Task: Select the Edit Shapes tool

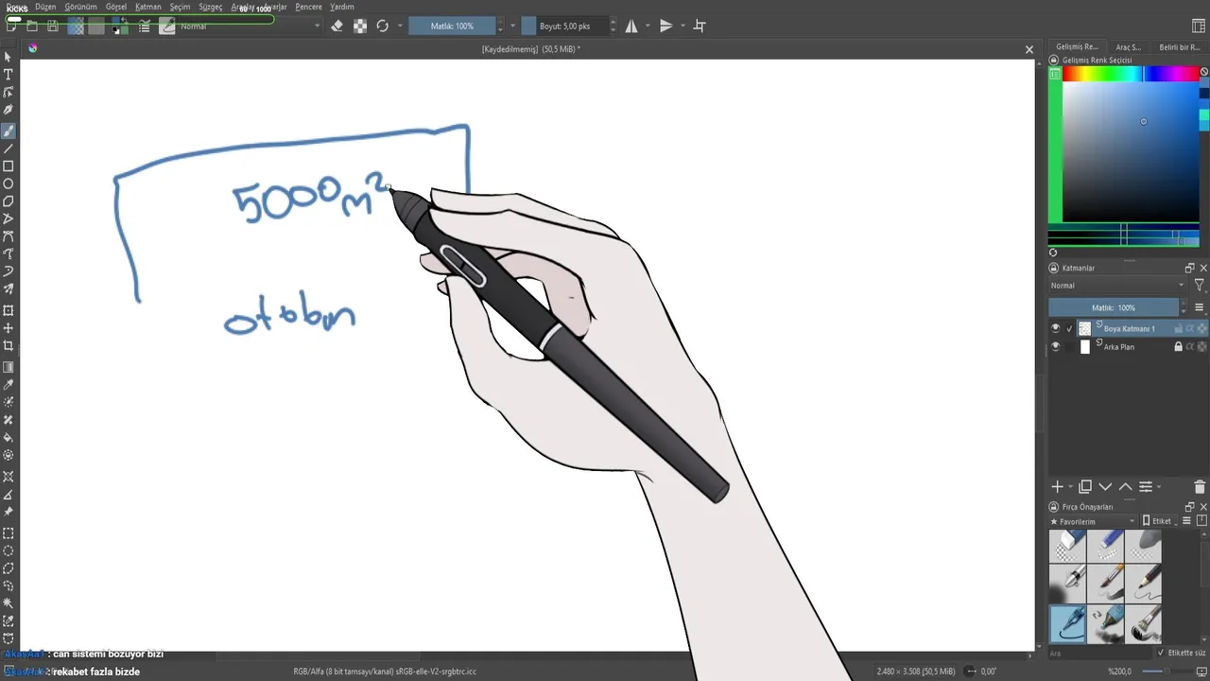Action: (9, 93)
